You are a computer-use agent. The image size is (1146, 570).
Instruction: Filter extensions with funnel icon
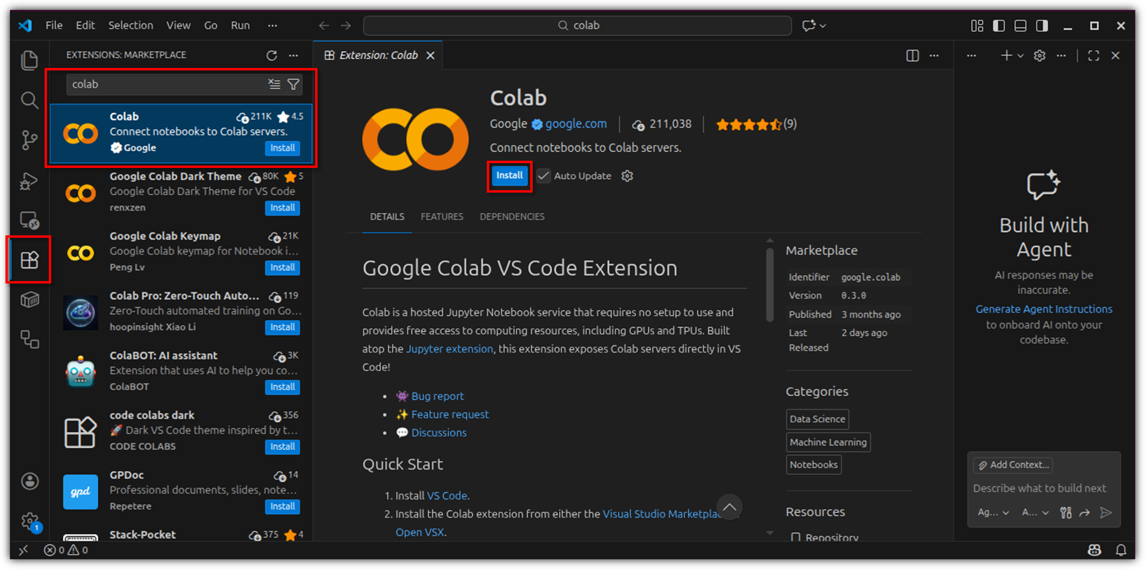pyautogui.click(x=293, y=84)
